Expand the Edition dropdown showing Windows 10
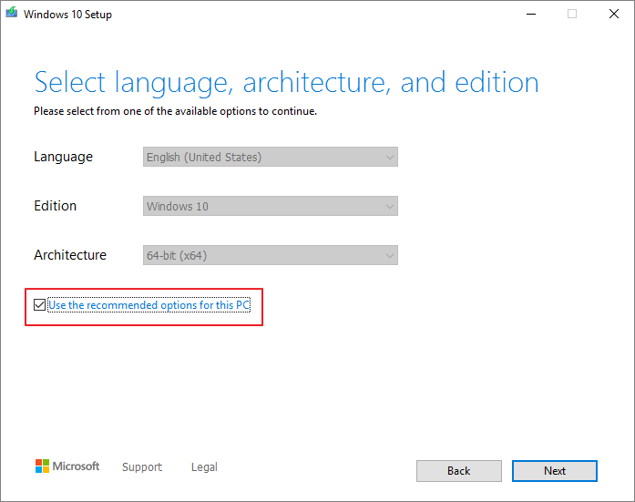Image resolution: width=635 pixels, height=502 pixels. click(271, 207)
